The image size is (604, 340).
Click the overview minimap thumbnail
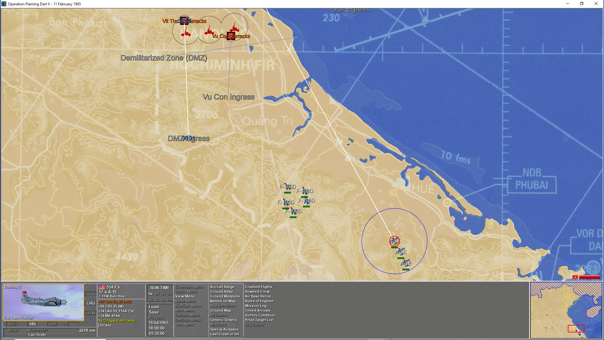point(566,310)
